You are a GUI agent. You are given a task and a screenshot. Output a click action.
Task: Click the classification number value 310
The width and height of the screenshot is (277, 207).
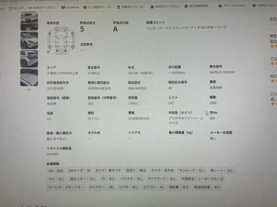(x=90, y=103)
